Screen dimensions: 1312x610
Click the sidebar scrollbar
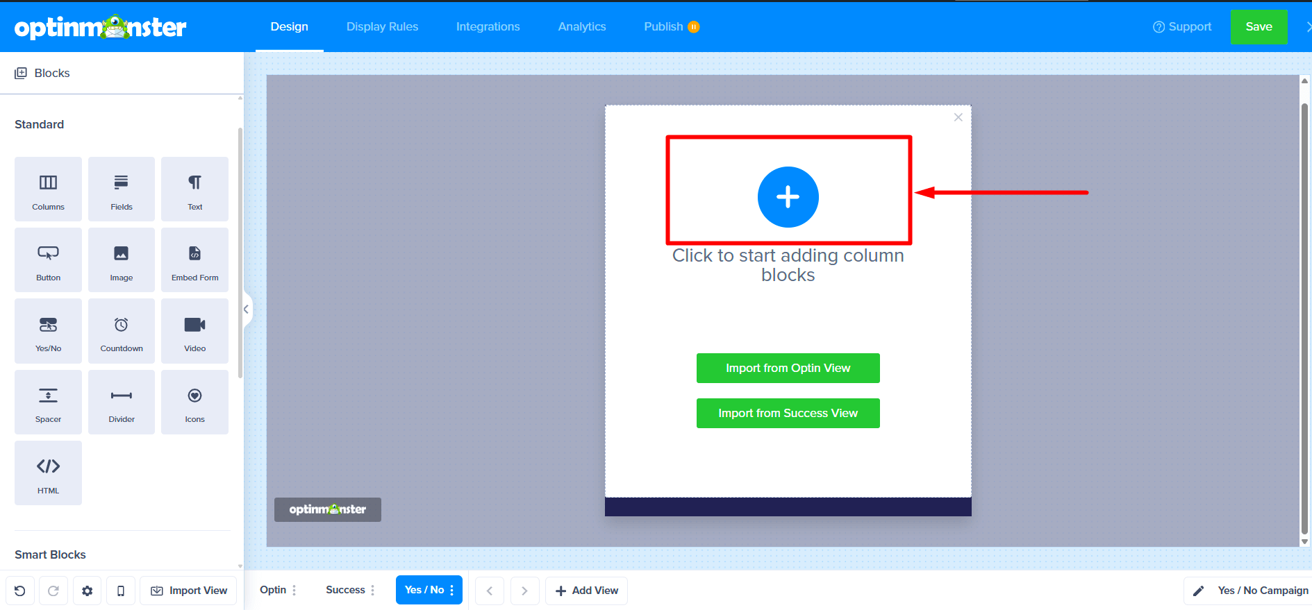(240, 253)
